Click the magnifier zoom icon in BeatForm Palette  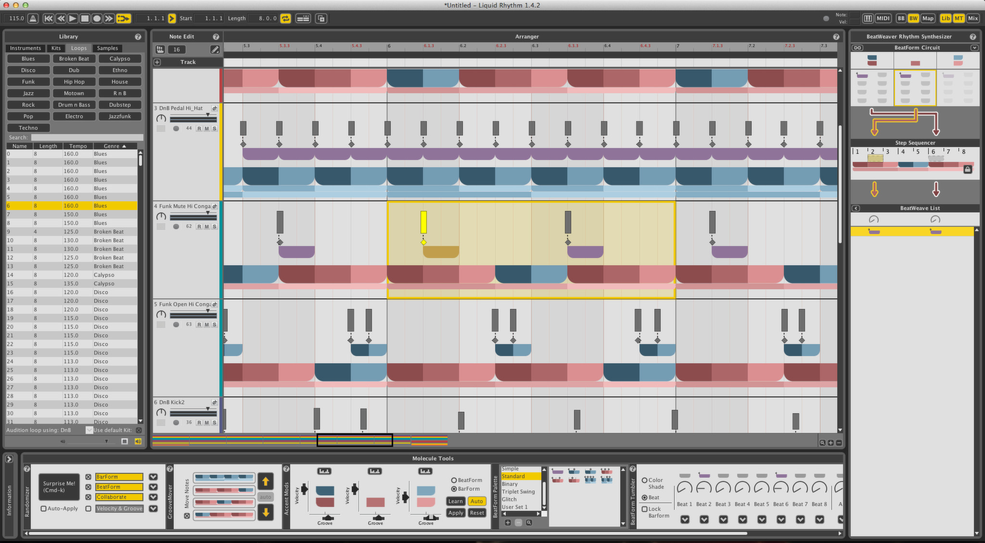(529, 522)
